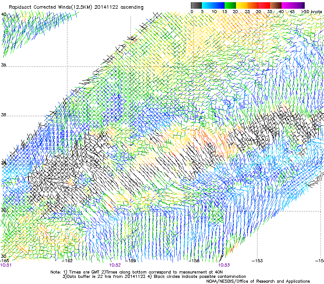Click the note 'Times are GMT'

tap(85, 272)
